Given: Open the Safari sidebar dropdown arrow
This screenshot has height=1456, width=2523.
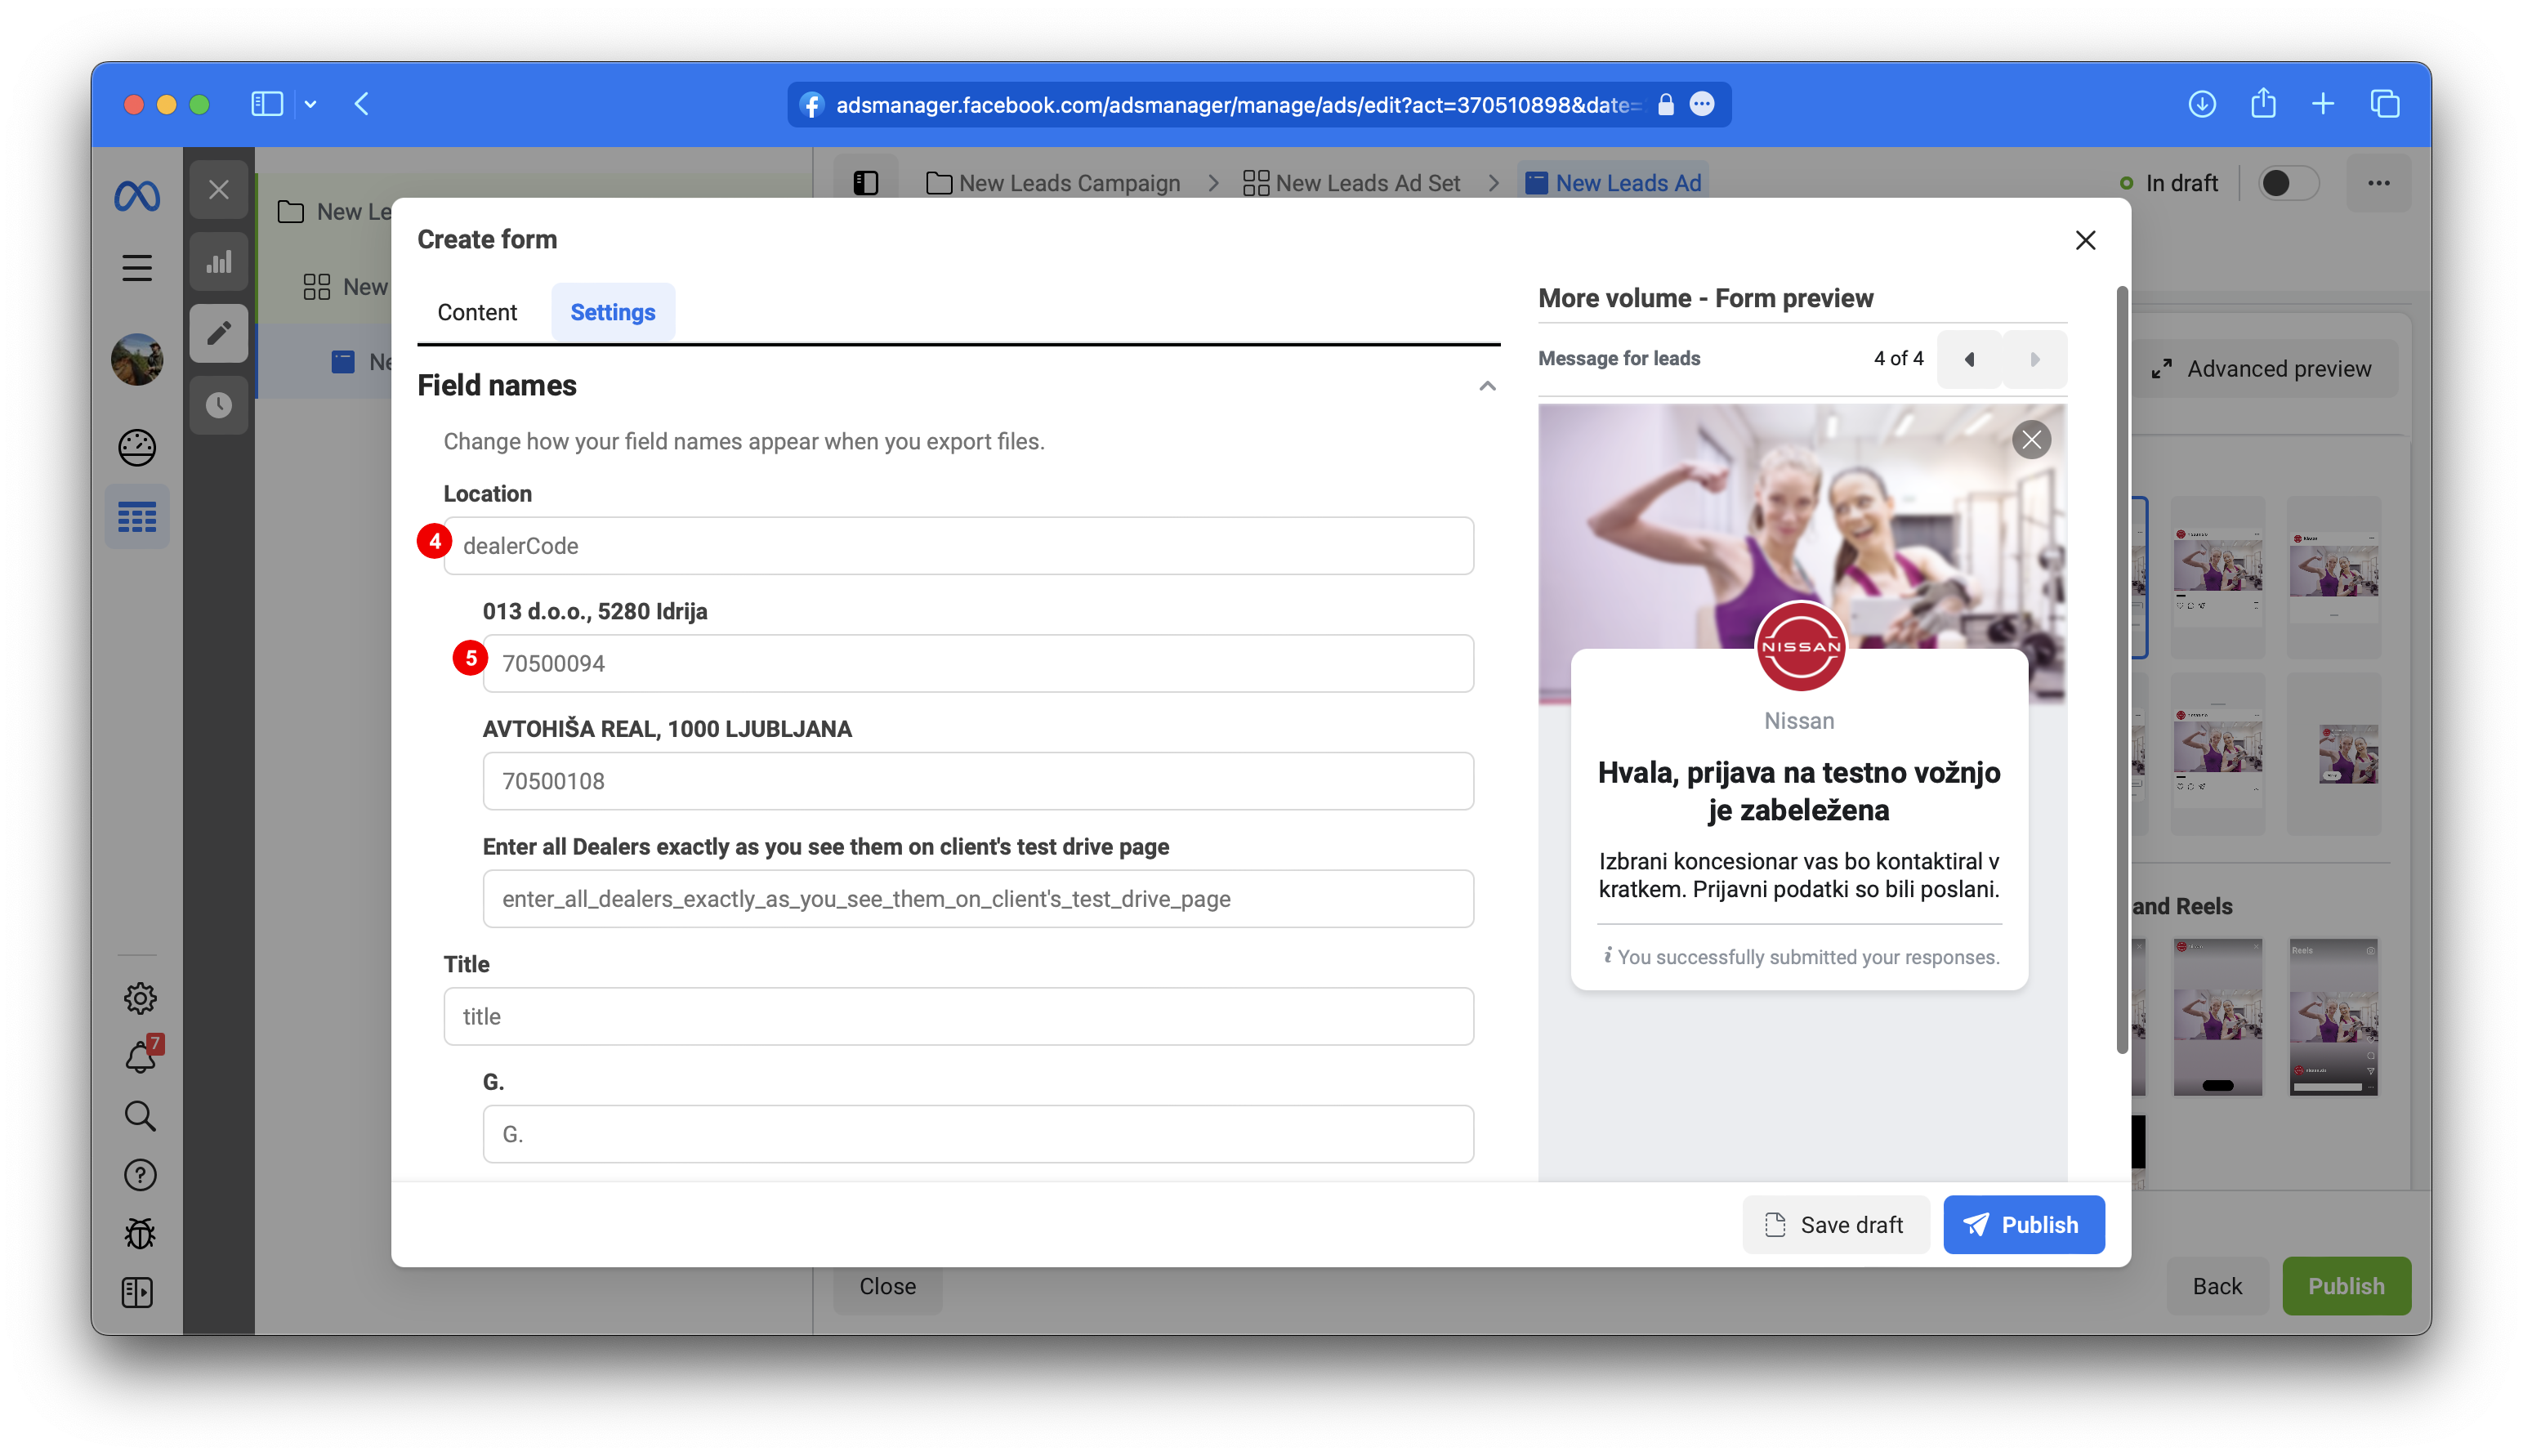Looking at the screenshot, I should tap(311, 104).
